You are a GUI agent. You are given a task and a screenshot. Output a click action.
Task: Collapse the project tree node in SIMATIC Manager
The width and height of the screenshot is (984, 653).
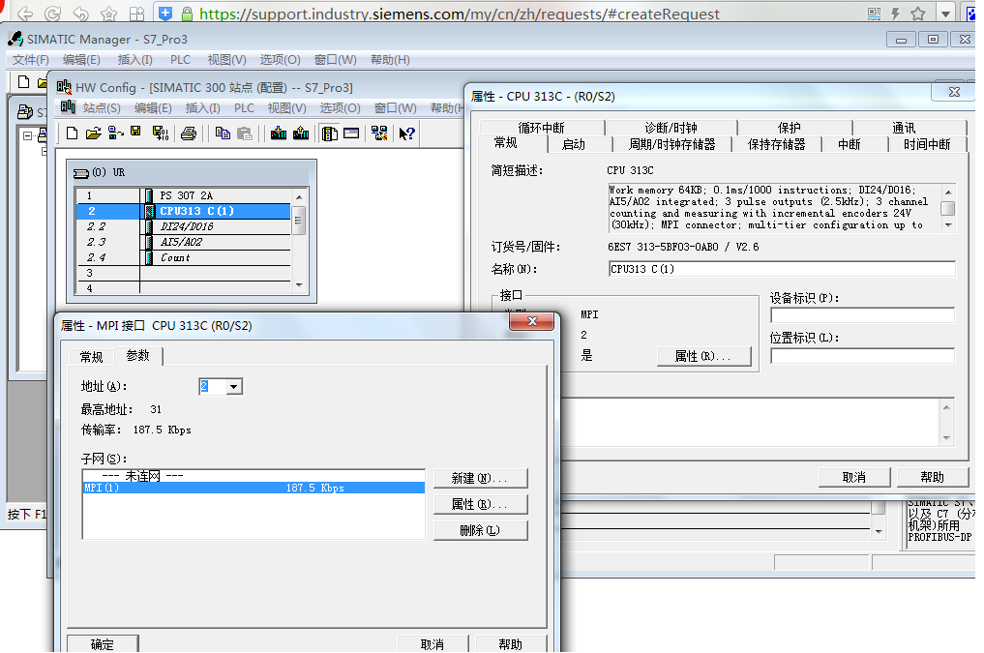click(28, 135)
